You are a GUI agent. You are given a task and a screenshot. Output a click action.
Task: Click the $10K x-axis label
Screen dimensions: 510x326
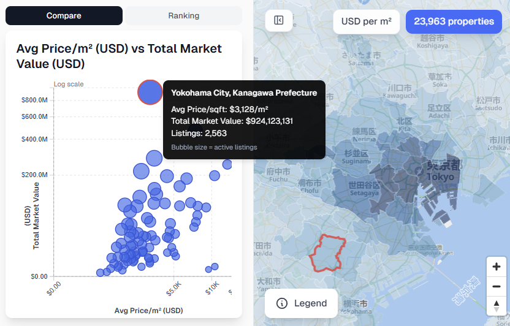pos(212,288)
